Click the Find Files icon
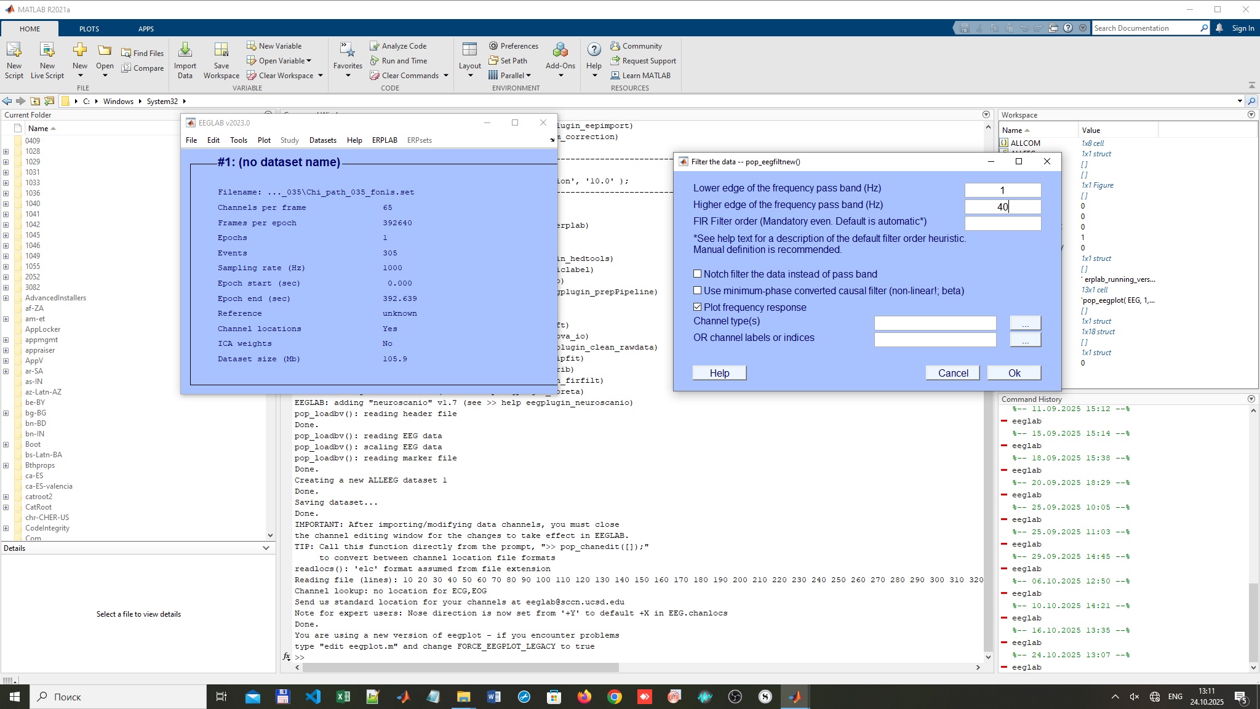Viewport: 1260px width, 709px height. [126, 54]
